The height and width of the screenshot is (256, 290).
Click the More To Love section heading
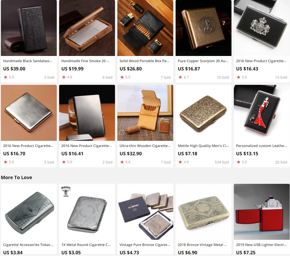coord(16,177)
